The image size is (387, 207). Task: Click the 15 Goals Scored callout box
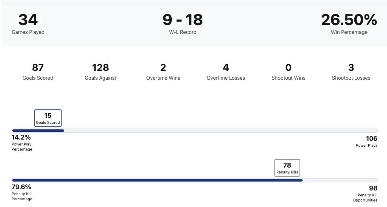[x=48, y=118]
